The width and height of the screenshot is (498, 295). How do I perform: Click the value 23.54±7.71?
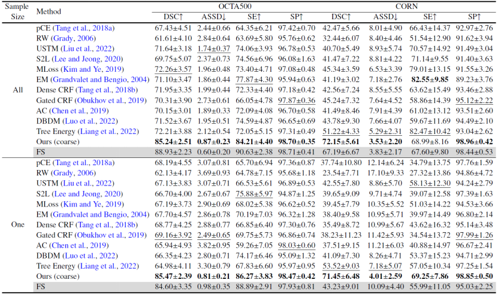[341, 173]
